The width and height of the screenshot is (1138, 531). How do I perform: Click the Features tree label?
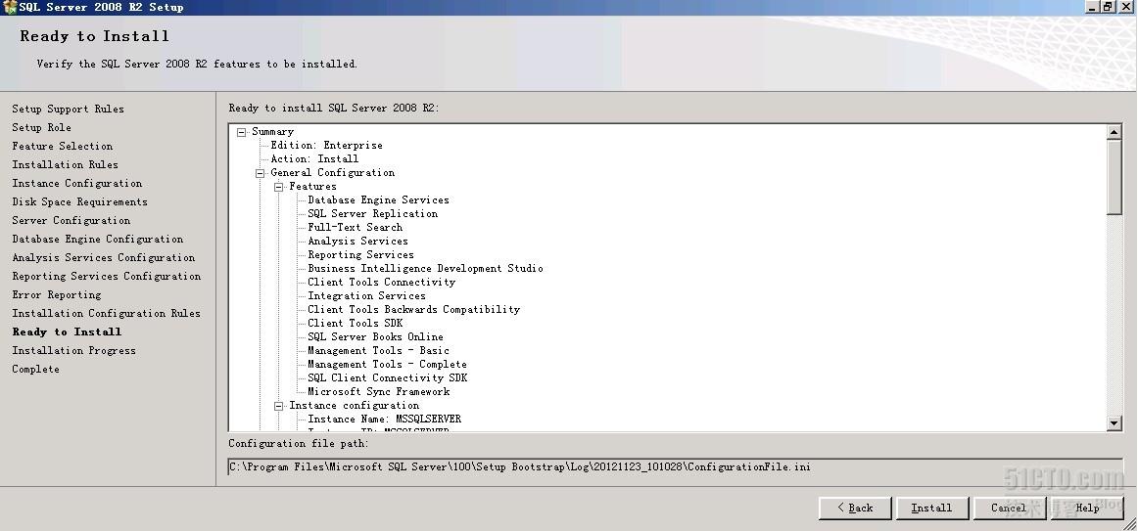[312, 187]
